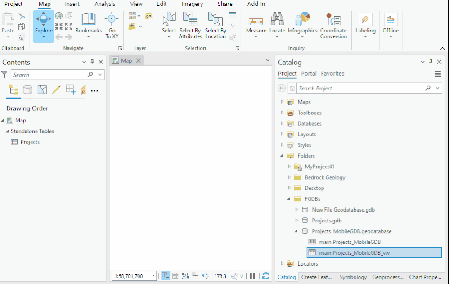Open the Analysis ribbon tab
This screenshot has width=449, height=284.
coord(105,4)
